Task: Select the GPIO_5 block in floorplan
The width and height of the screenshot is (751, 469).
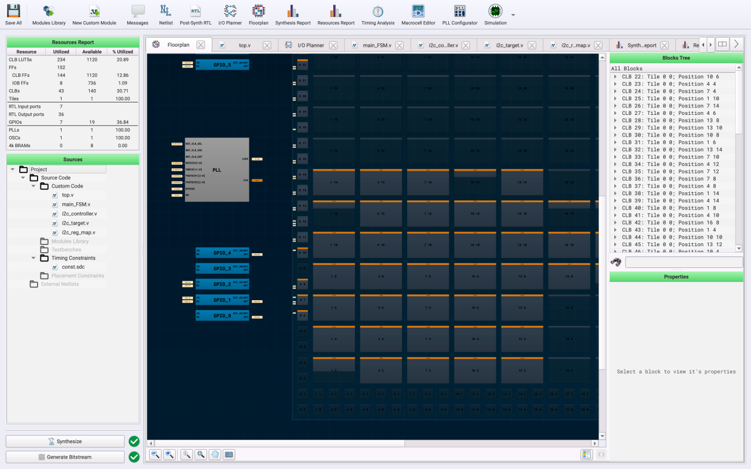Action: (x=222, y=65)
